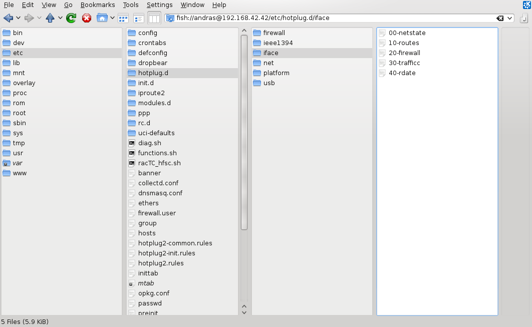
Task: Clear the location bar text
Action: coord(500,18)
